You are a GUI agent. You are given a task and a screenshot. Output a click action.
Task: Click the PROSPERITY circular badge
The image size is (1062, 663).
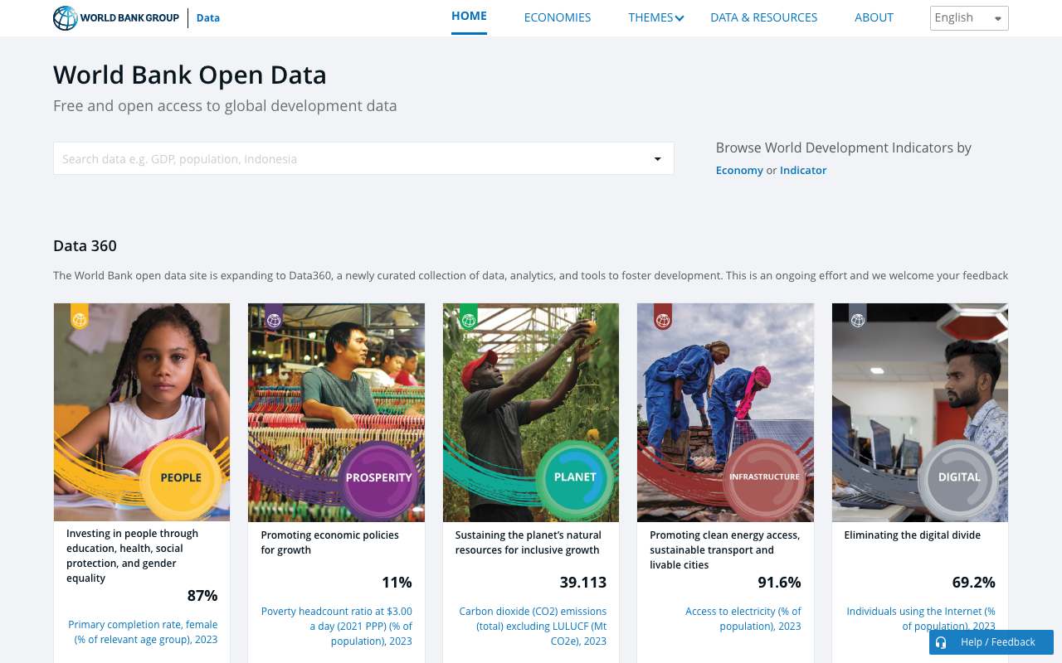(x=378, y=477)
